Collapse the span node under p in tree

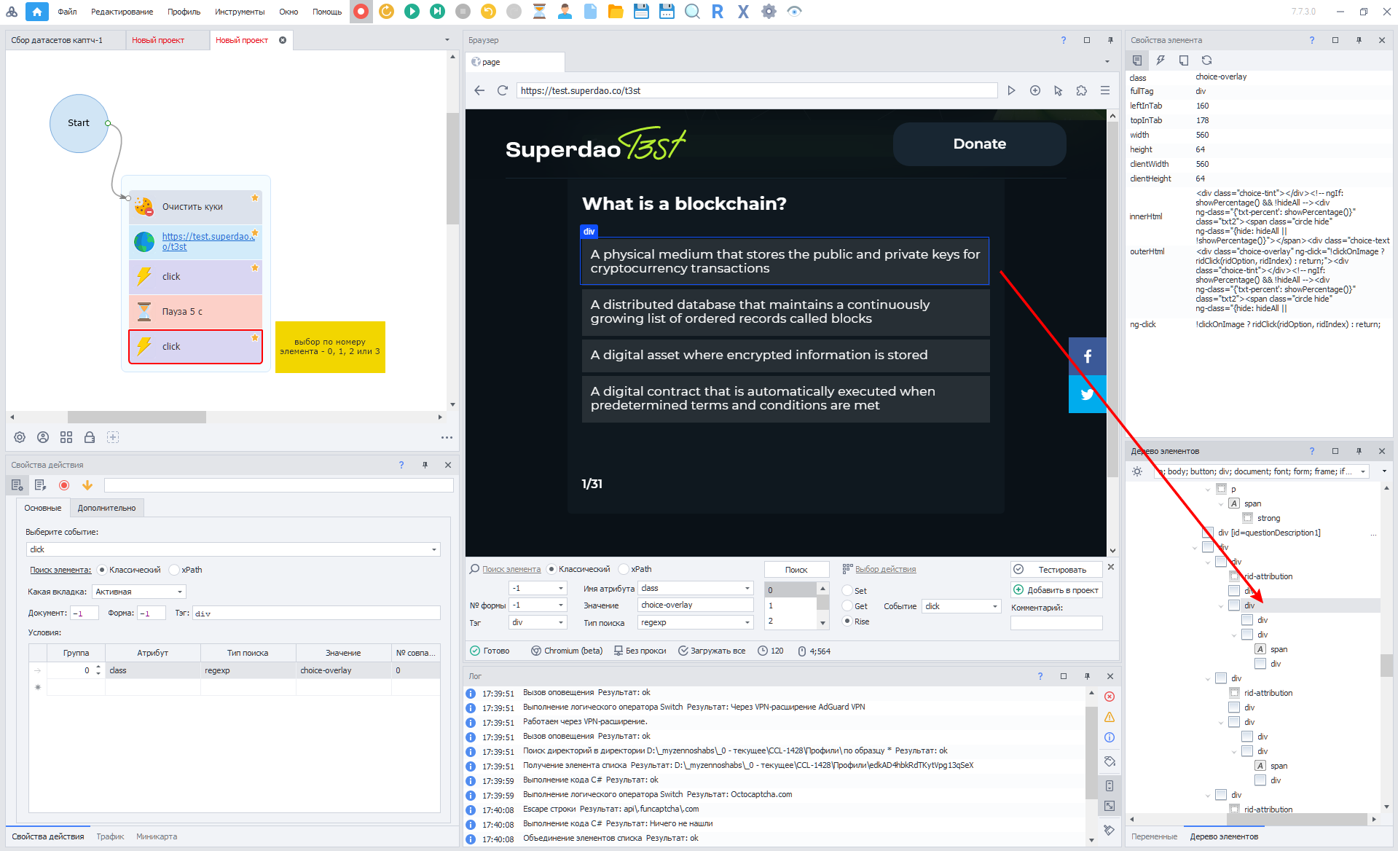point(1221,503)
